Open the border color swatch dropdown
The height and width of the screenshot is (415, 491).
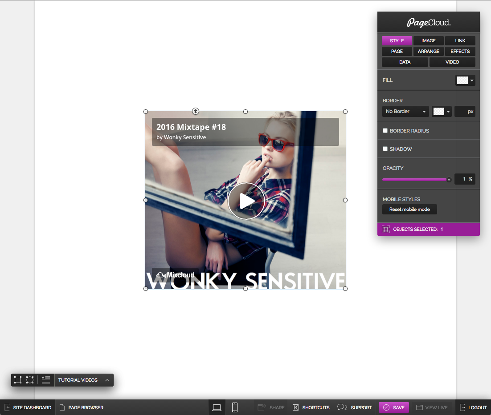tap(442, 112)
